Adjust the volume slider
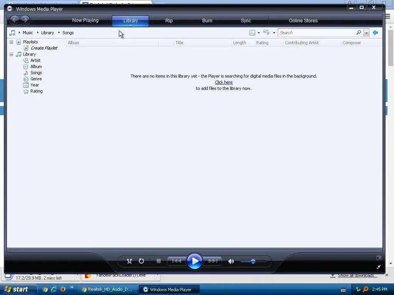Image resolution: width=394 pixels, height=295 pixels. [x=253, y=261]
